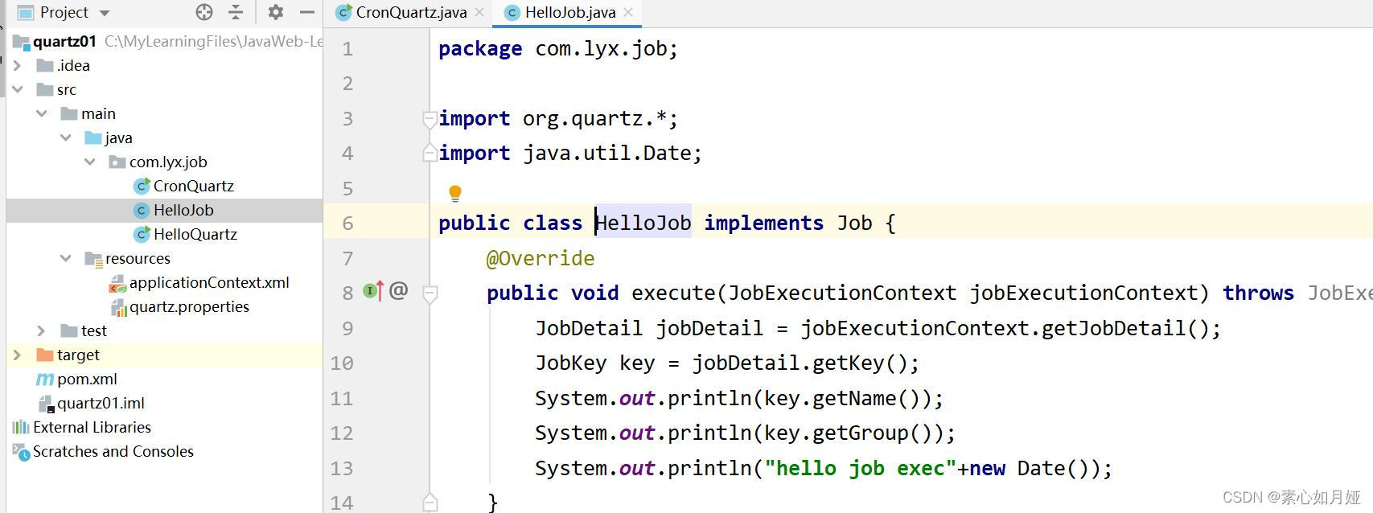The width and height of the screenshot is (1373, 513).
Task: Click line number 6 in gutter
Action: pyautogui.click(x=347, y=223)
